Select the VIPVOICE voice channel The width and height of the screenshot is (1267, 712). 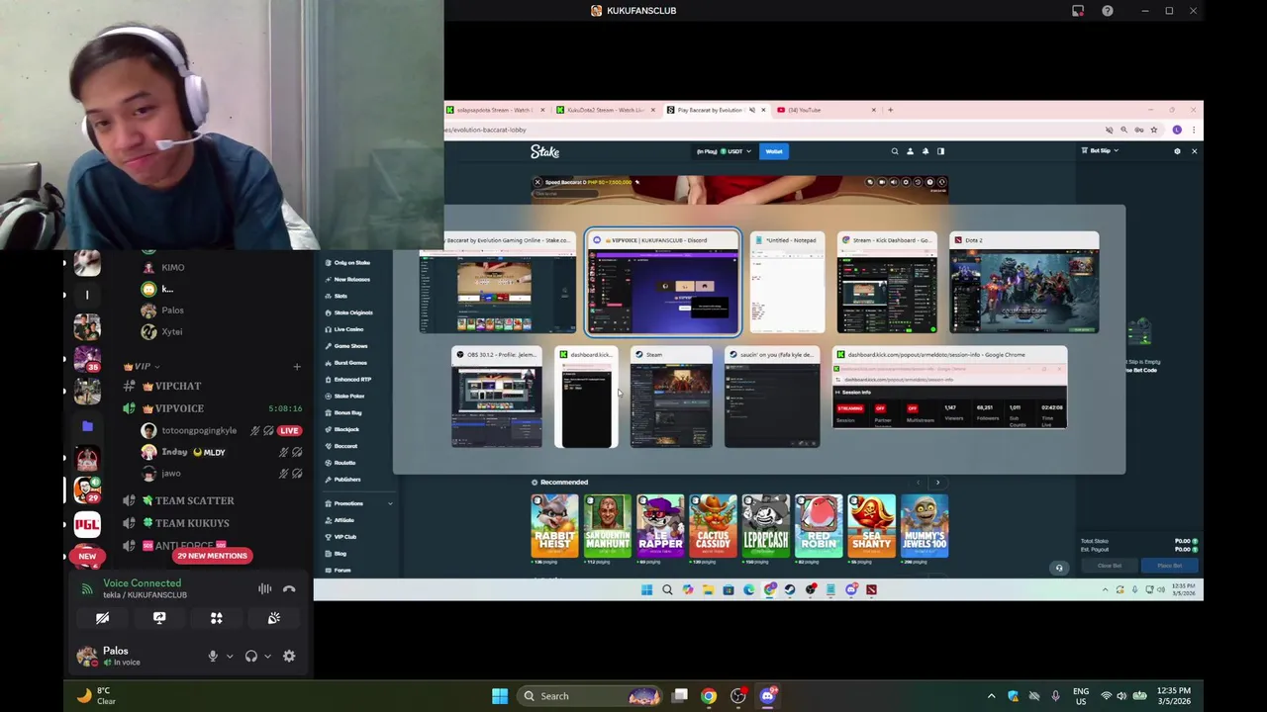pyautogui.click(x=178, y=408)
